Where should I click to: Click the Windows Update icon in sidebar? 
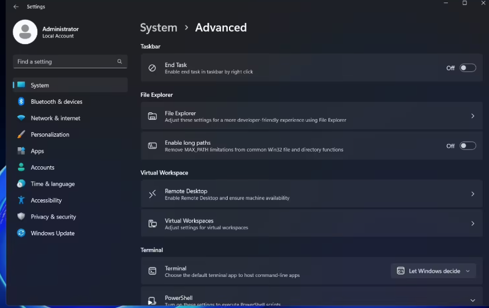click(x=21, y=233)
